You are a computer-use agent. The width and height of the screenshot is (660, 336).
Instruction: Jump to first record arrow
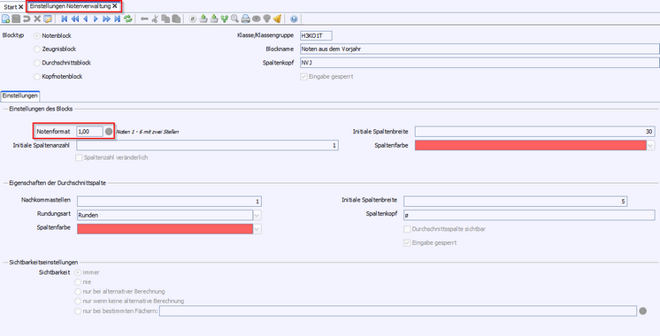point(64,19)
